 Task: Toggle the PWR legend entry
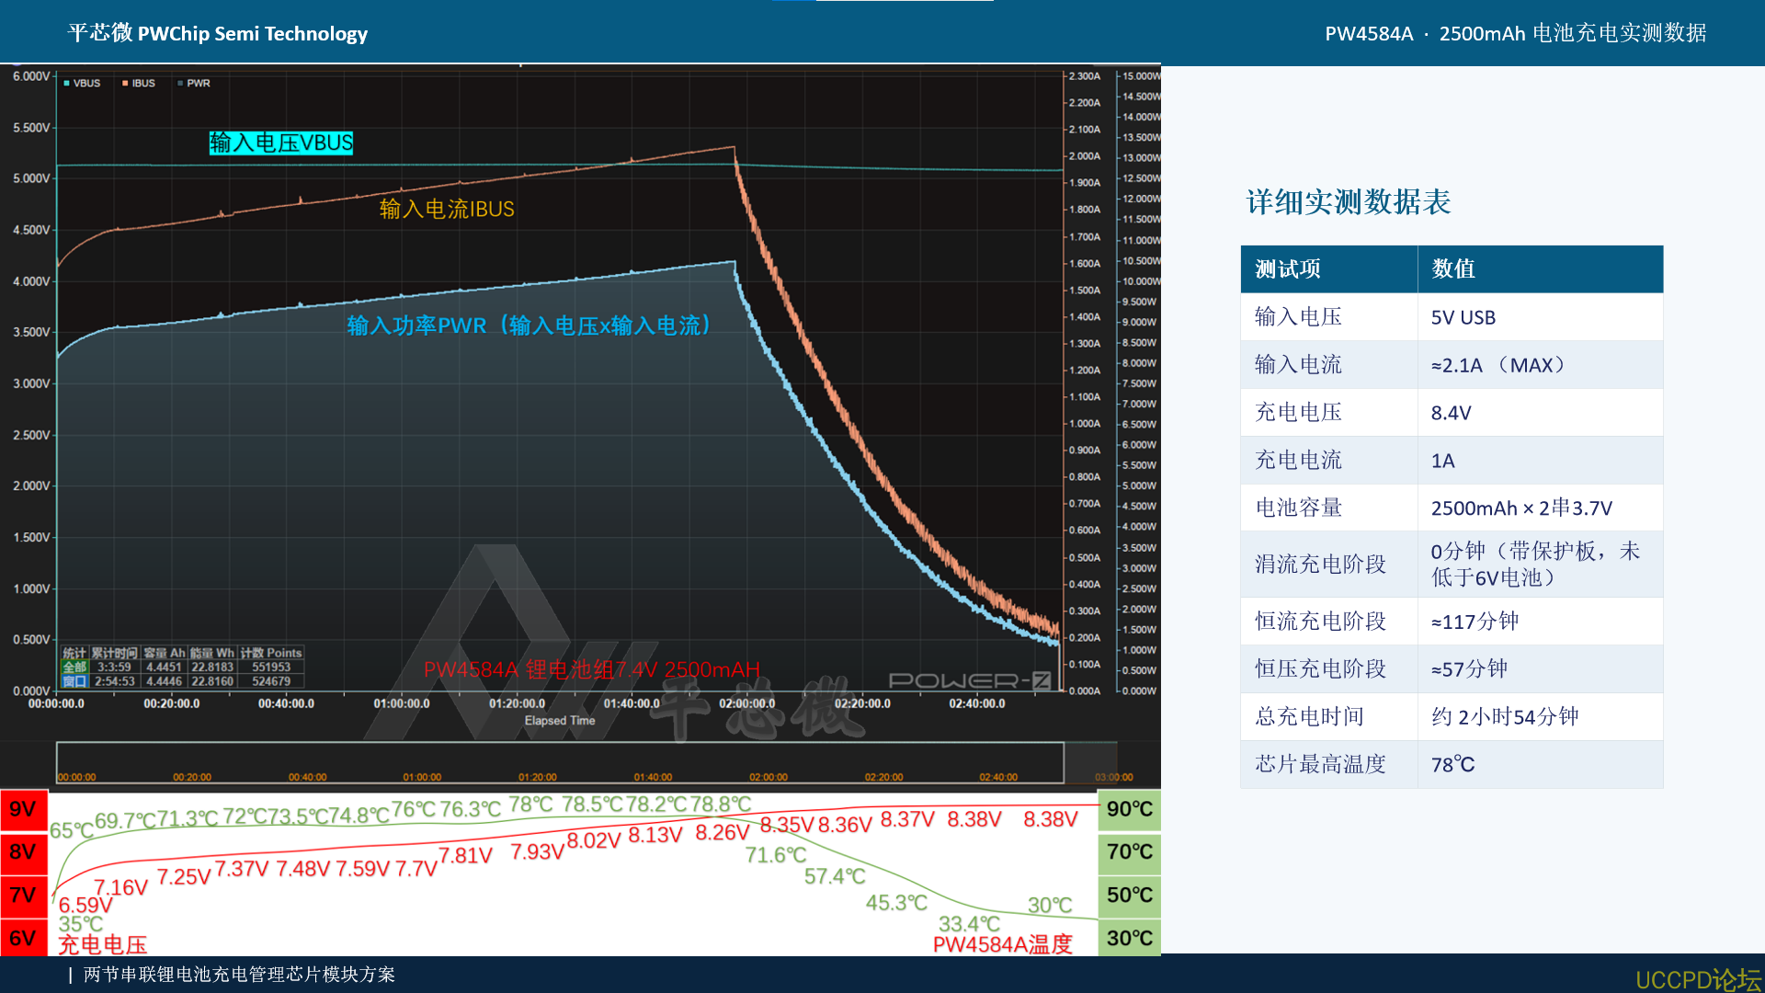pos(194,83)
